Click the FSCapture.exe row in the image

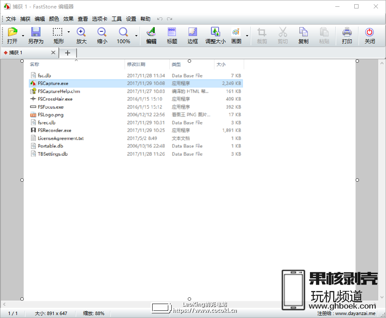tap(136, 83)
